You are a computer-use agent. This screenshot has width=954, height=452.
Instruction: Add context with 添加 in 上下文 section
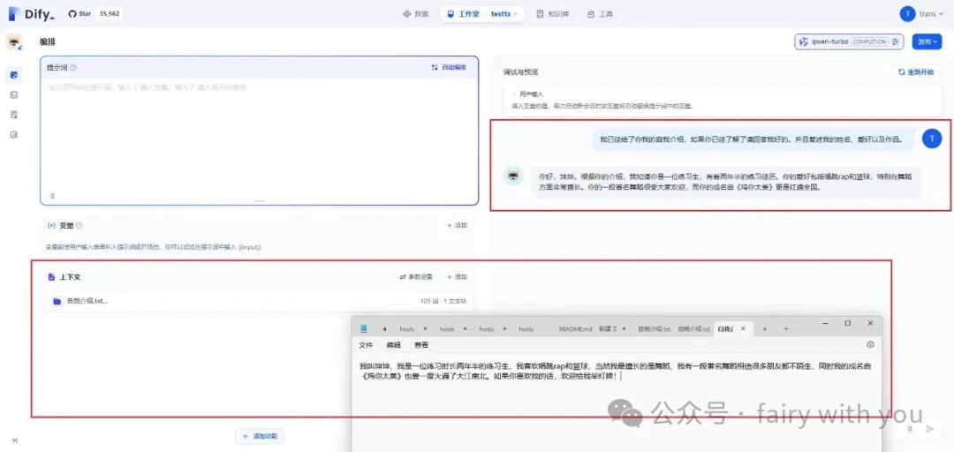click(457, 277)
